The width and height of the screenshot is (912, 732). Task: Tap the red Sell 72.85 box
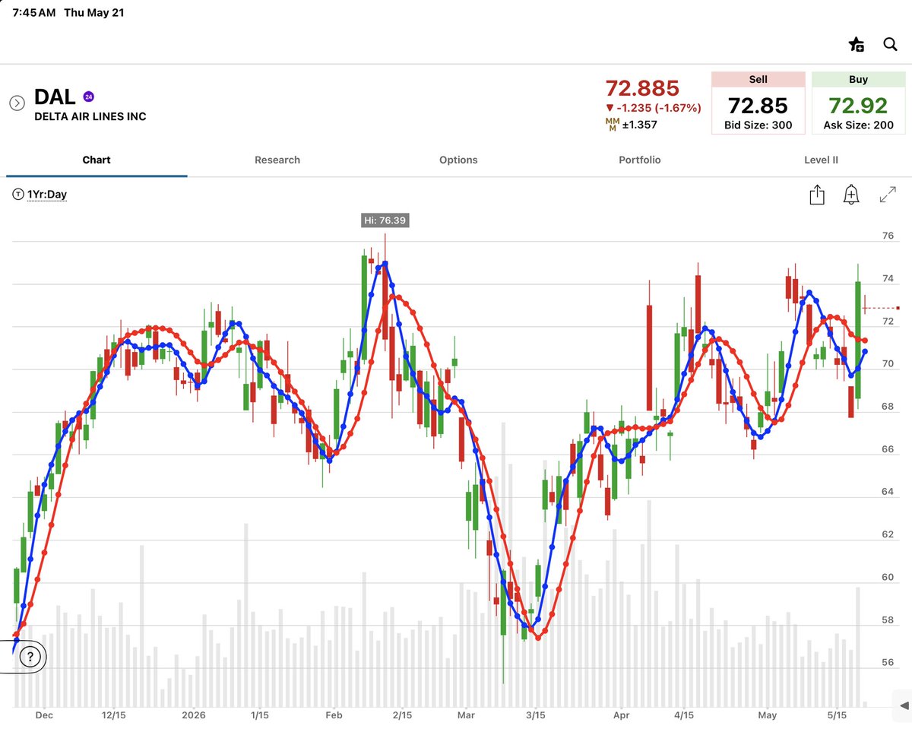pos(758,103)
